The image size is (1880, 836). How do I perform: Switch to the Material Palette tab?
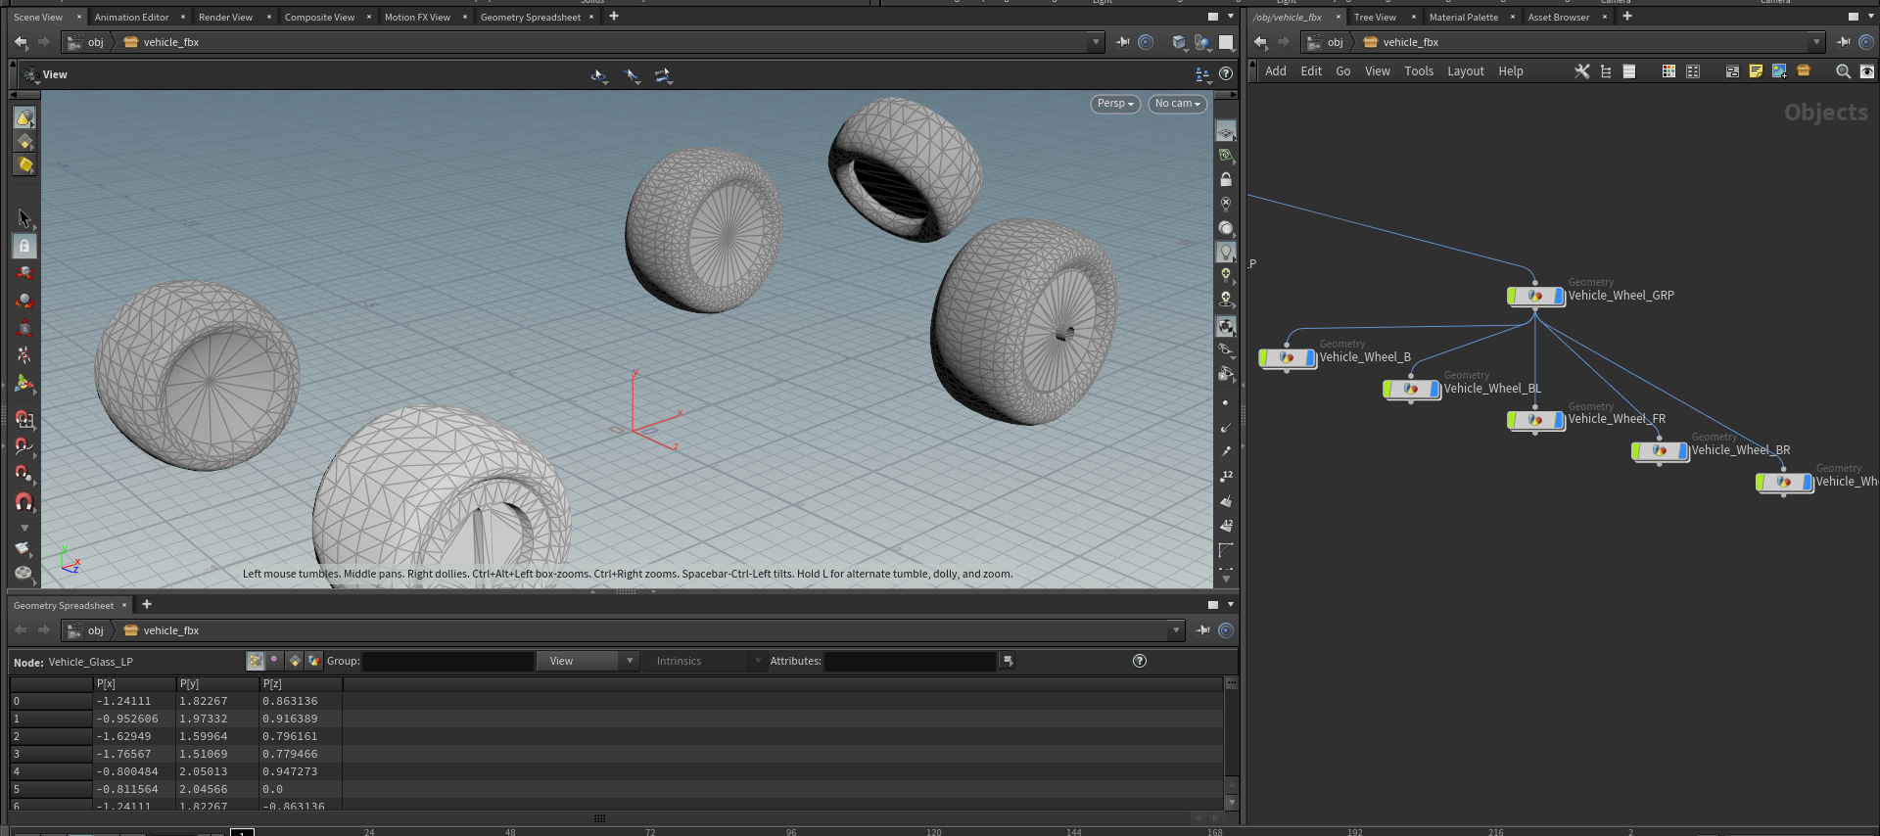1463,17
